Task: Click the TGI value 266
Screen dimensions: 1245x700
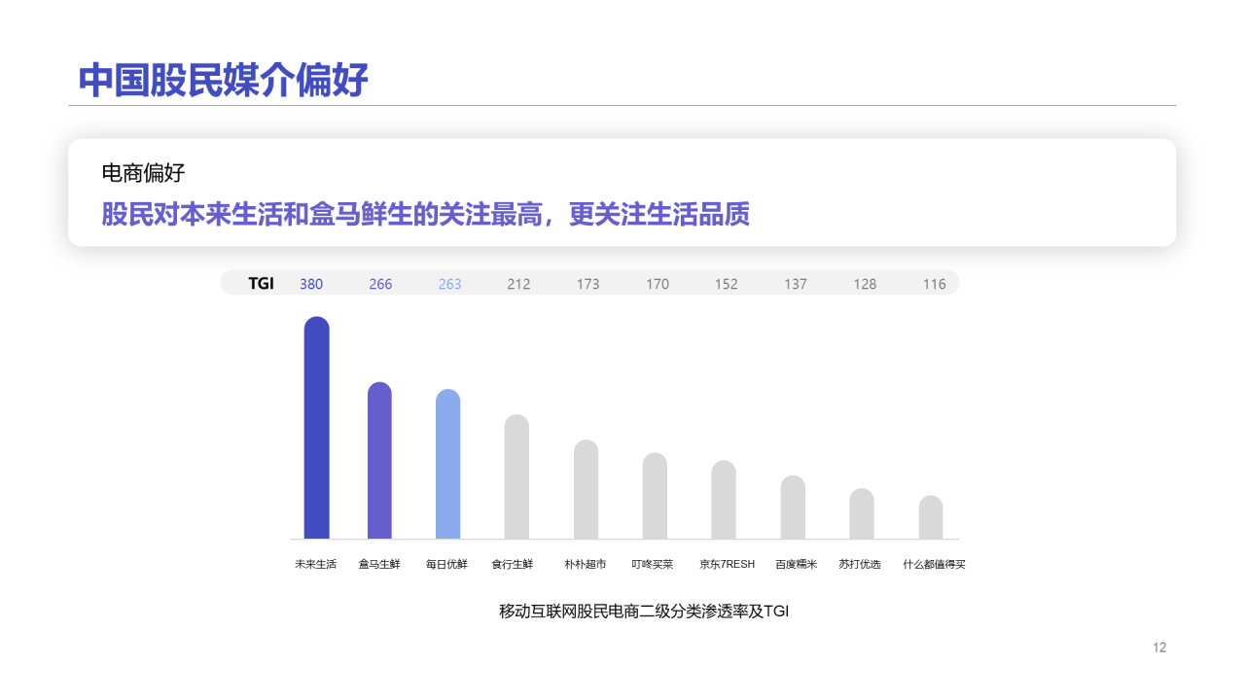Action: coord(380,284)
